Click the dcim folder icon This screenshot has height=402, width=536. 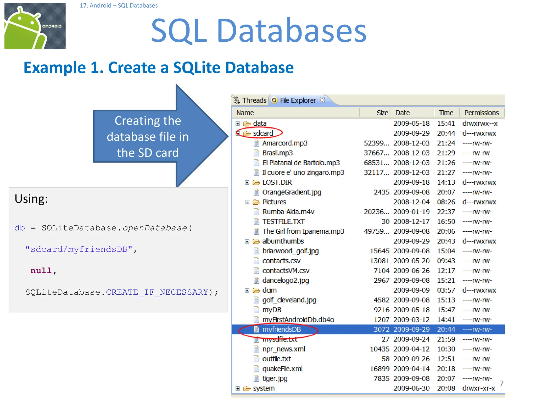pos(256,290)
